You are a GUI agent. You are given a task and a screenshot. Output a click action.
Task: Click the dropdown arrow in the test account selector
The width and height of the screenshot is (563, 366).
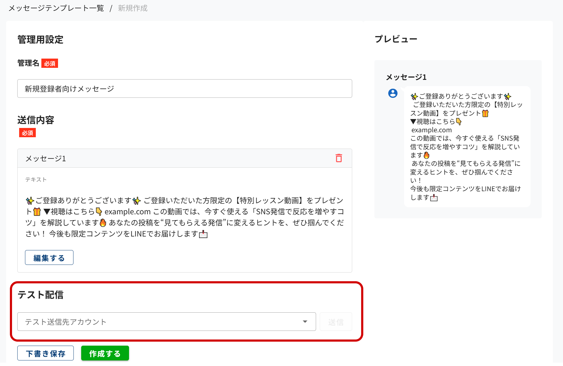pyautogui.click(x=305, y=322)
